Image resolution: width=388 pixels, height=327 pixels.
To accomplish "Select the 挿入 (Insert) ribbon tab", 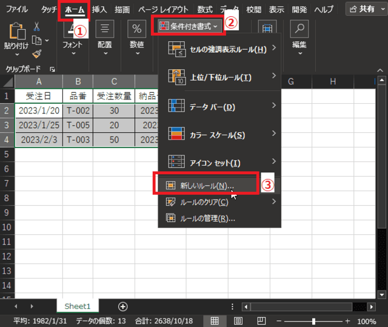I will [x=99, y=10].
